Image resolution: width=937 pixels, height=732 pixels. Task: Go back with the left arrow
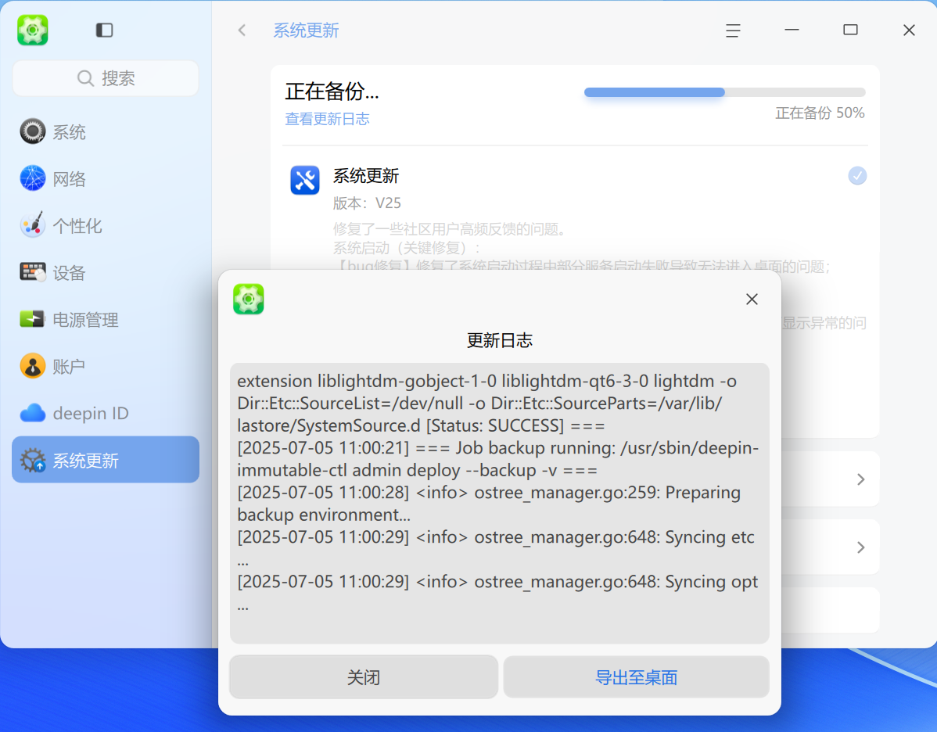click(x=242, y=30)
